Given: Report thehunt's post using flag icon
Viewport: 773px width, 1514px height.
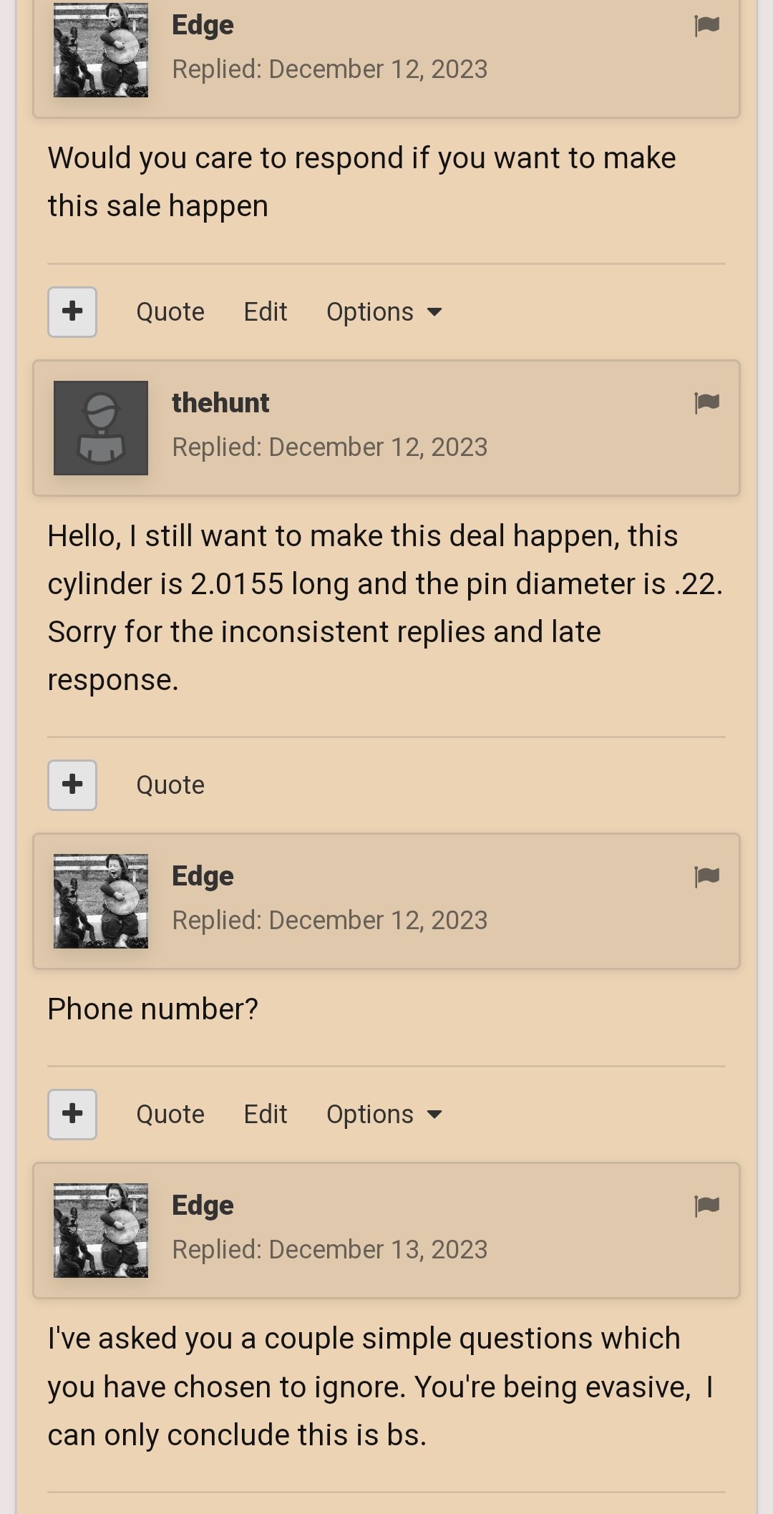Looking at the screenshot, I should click(x=706, y=403).
